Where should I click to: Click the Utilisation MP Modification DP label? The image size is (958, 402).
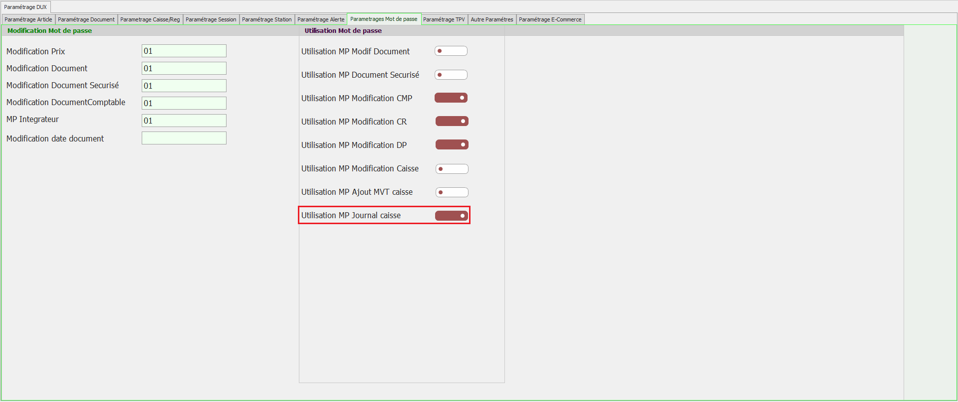coord(354,145)
